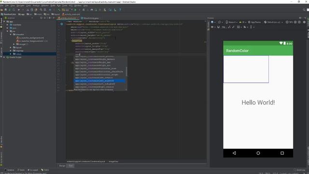Open the Build menu
Viewport: 309px width, 174px height.
pyautogui.click(x=53, y=5)
